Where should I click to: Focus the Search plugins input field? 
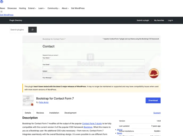(x=19, y=29)
